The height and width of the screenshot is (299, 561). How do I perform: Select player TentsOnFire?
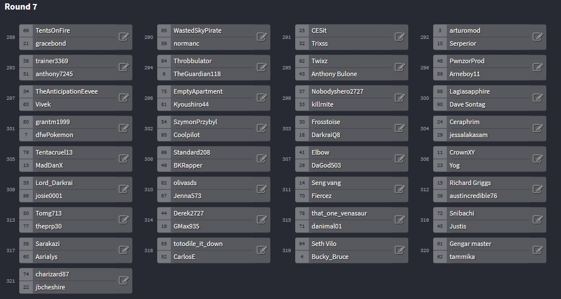click(53, 30)
